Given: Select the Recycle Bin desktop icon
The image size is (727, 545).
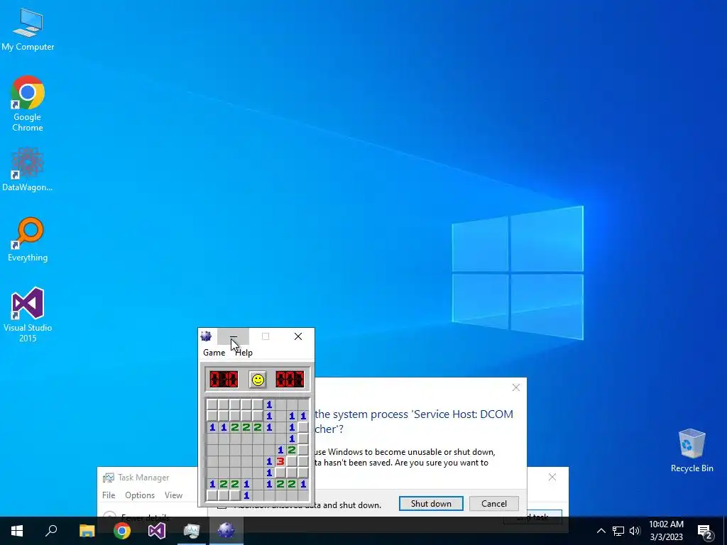Looking at the screenshot, I should tap(692, 451).
